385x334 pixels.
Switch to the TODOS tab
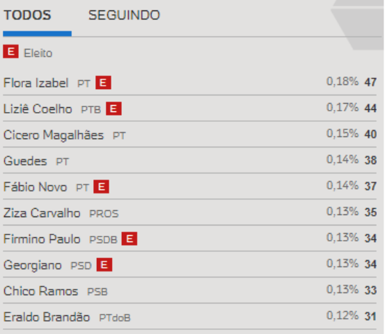27,15
